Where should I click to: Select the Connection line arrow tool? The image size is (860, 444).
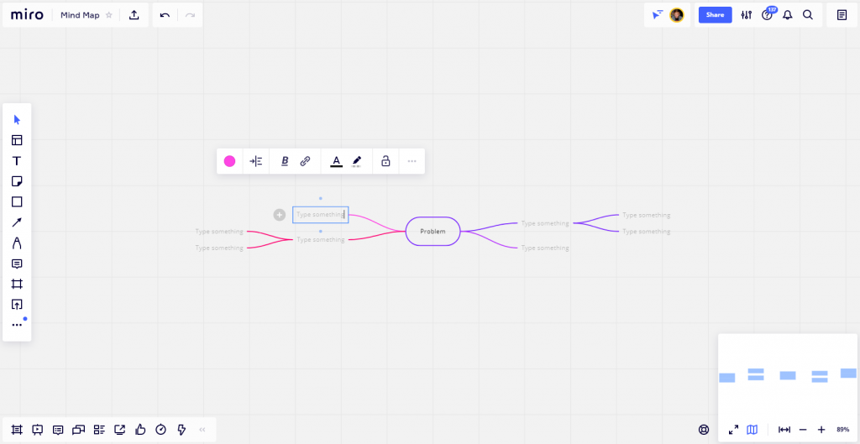pyautogui.click(x=17, y=222)
